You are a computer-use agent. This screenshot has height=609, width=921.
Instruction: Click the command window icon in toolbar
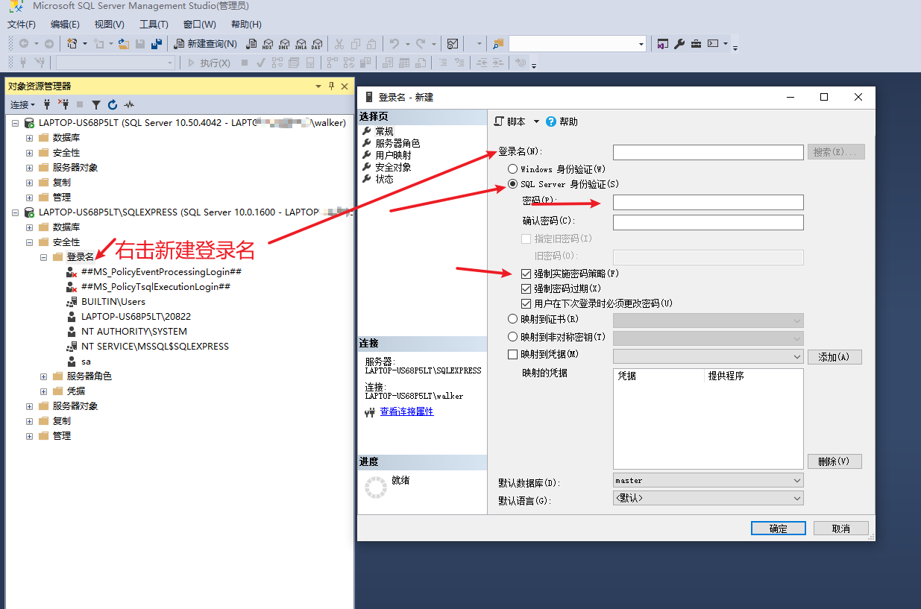[x=713, y=44]
